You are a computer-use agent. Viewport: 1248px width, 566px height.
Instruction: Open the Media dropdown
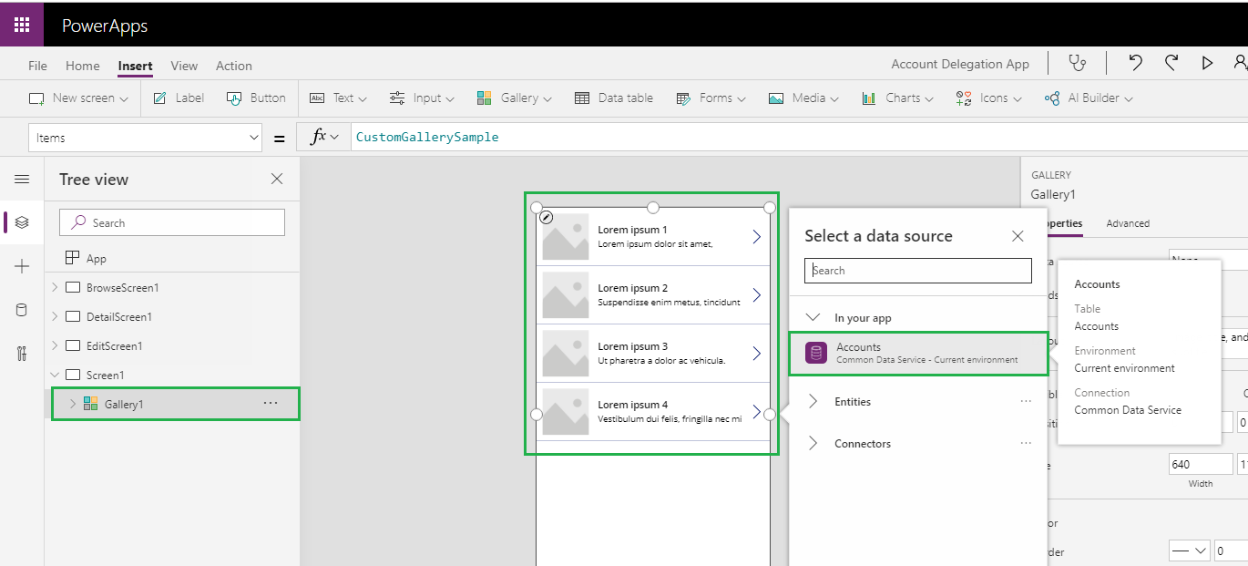click(804, 98)
